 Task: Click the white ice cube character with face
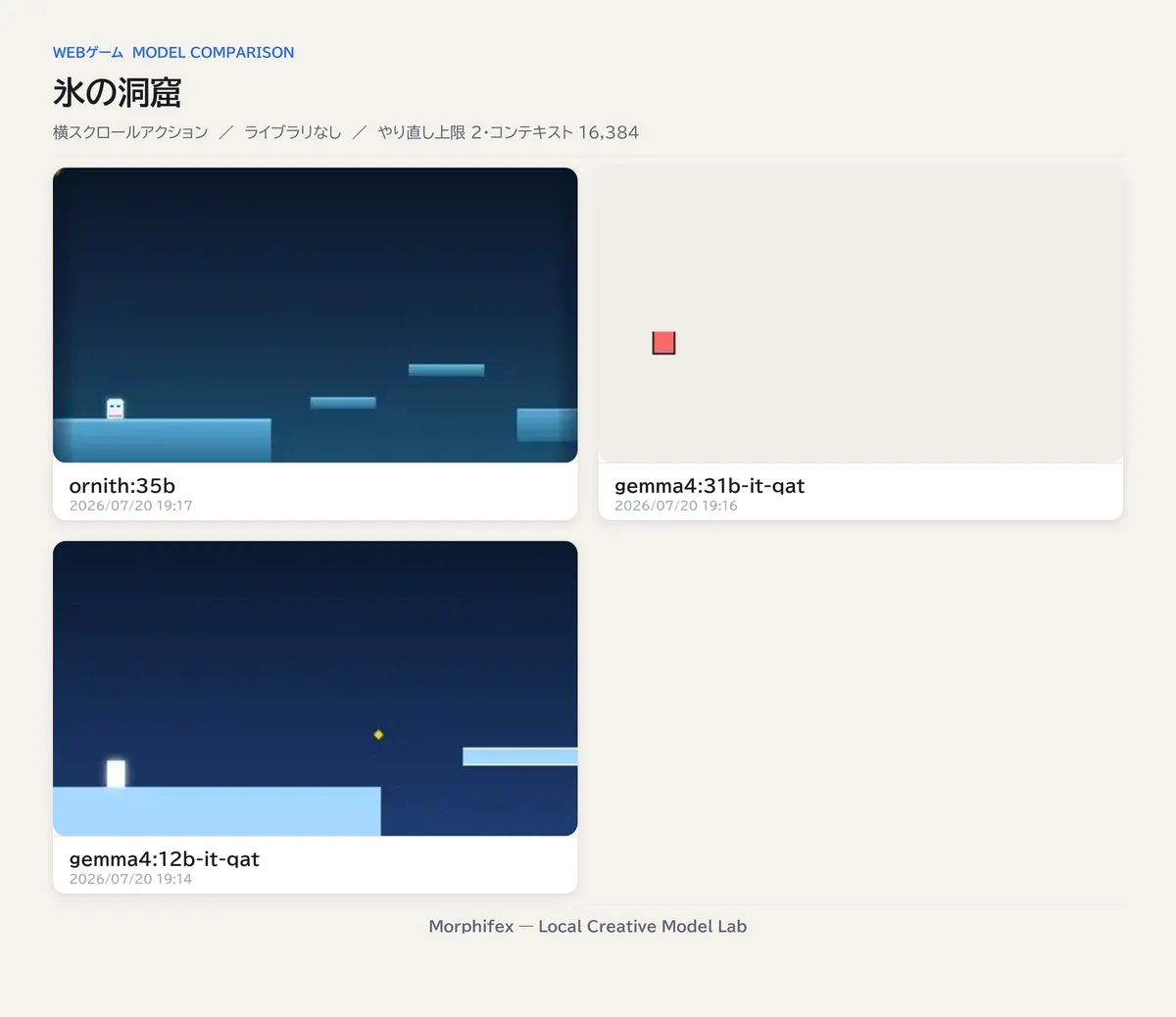pyautogui.click(x=115, y=409)
